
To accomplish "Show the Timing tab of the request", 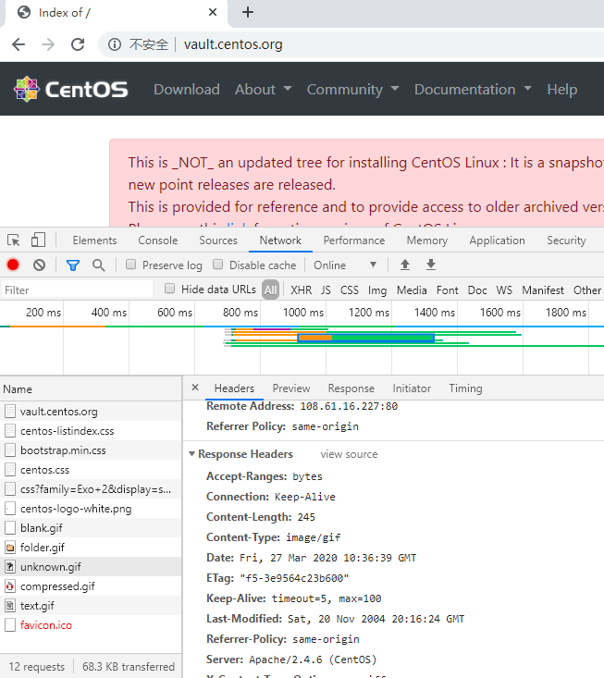I will [465, 388].
